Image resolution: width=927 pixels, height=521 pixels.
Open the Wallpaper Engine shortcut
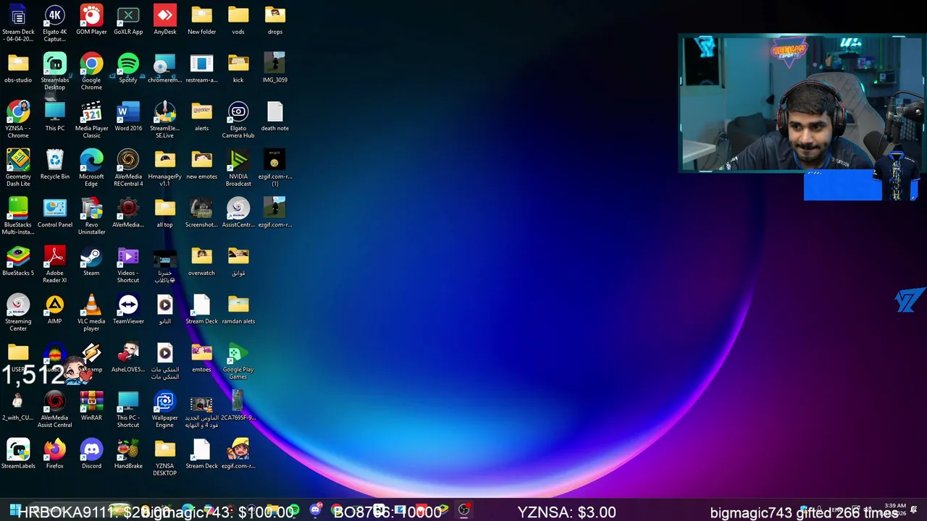(x=165, y=410)
